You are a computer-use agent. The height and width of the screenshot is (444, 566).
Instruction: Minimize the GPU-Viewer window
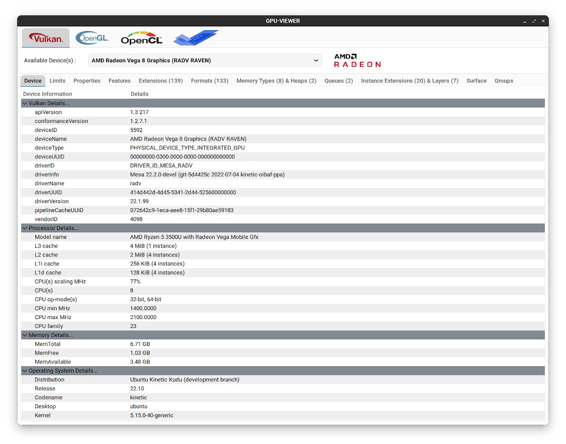525,21
